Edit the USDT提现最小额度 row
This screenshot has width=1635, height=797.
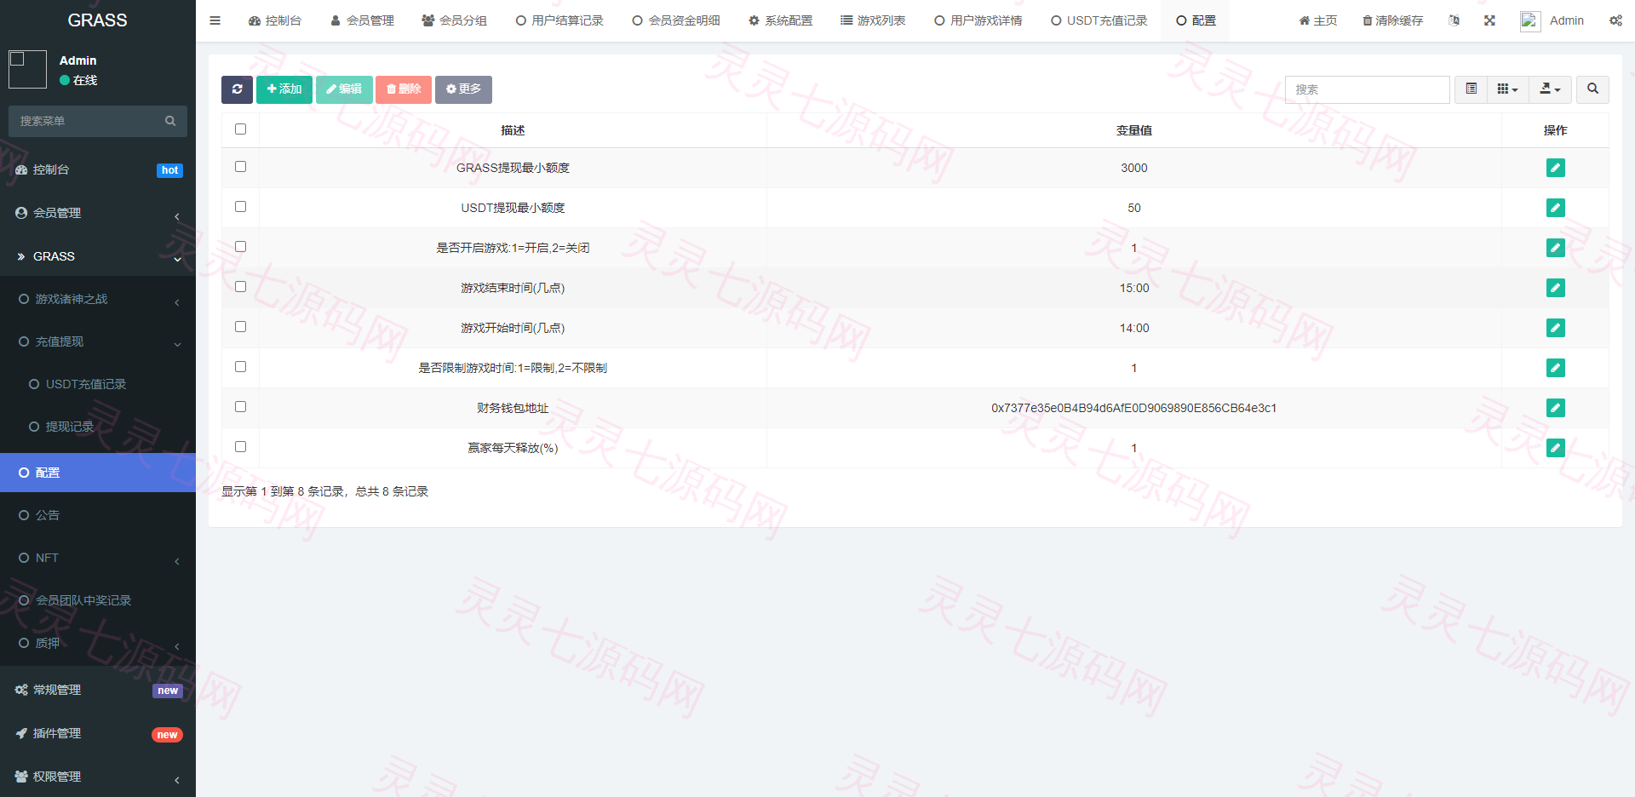tap(1555, 208)
